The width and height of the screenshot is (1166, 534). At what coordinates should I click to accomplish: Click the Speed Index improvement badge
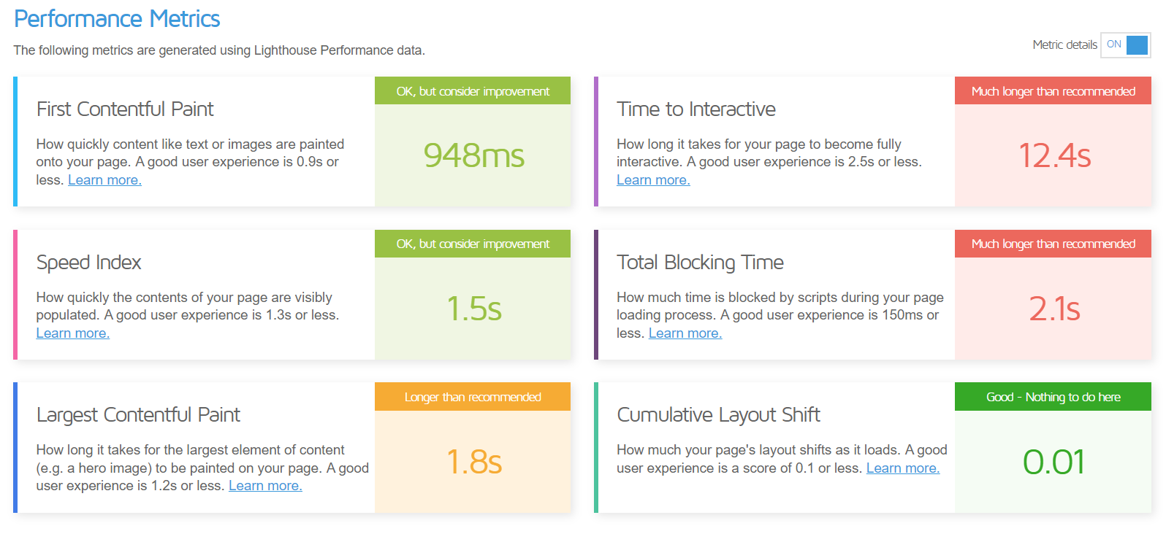tap(473, 244)
